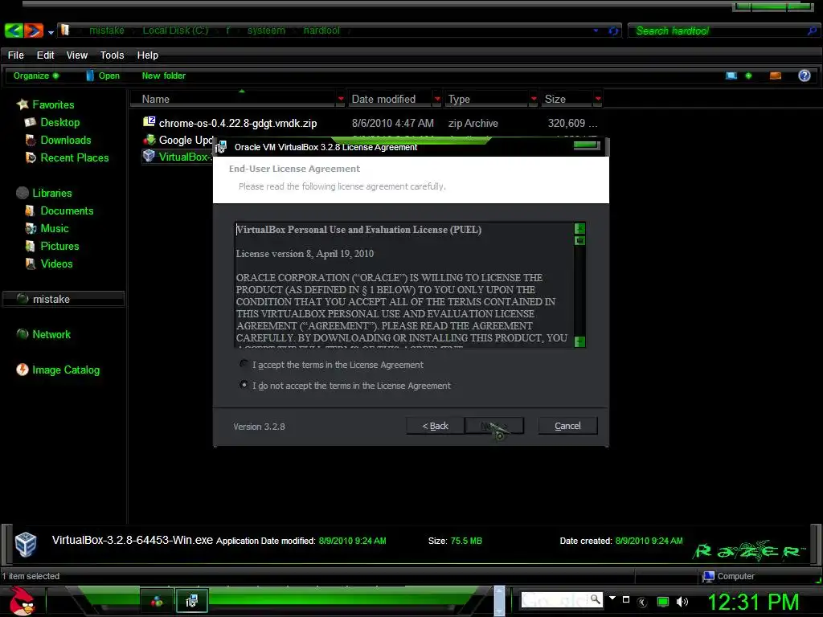Click the installer icon in the taskbar
This screenshot has height=617, width=823.
click(191, 601)
